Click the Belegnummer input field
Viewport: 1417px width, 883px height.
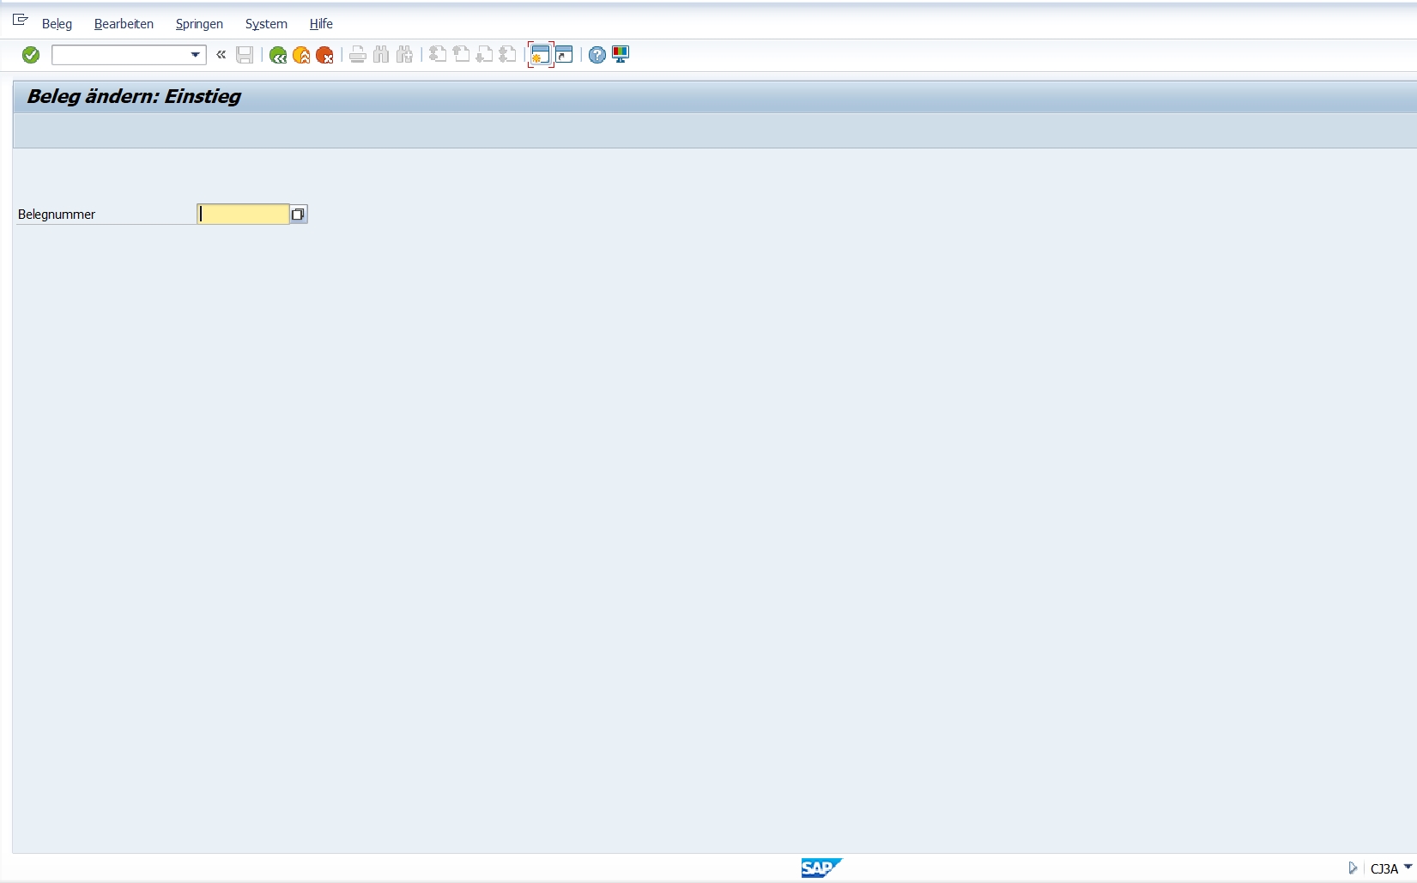coord(243,214)
